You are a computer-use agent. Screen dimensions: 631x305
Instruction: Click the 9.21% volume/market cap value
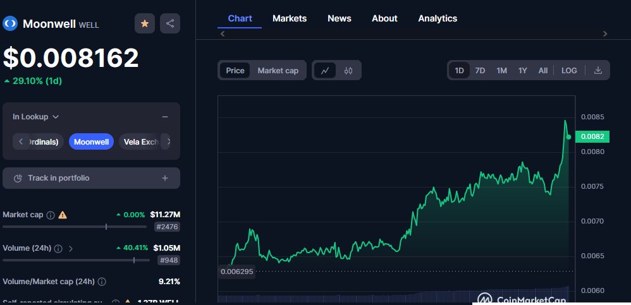[169, 281]
